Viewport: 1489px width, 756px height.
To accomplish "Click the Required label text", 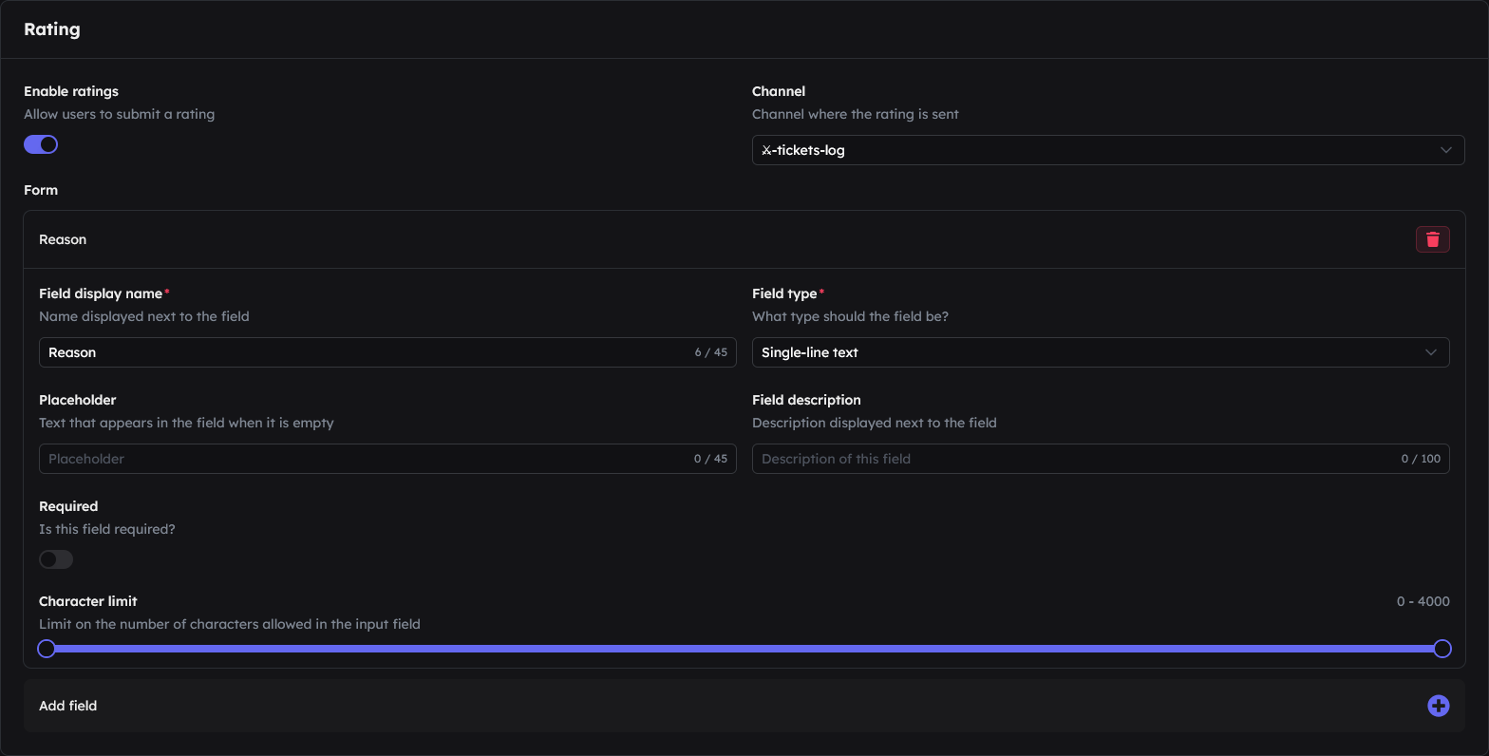I will (x=68, y=506).
